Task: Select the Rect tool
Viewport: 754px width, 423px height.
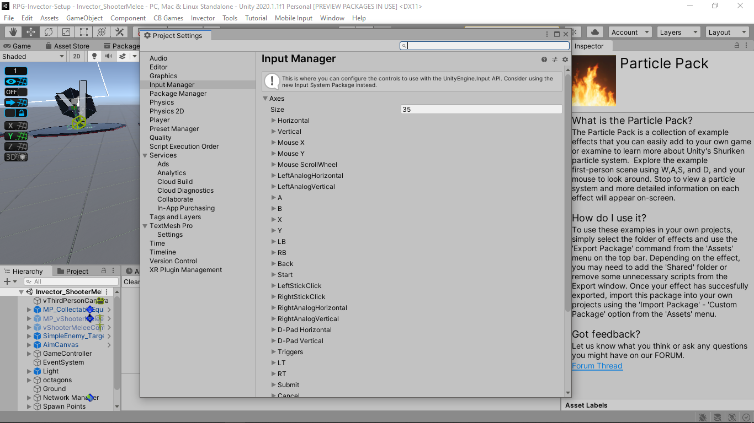Action: click(x=84, y=32)
